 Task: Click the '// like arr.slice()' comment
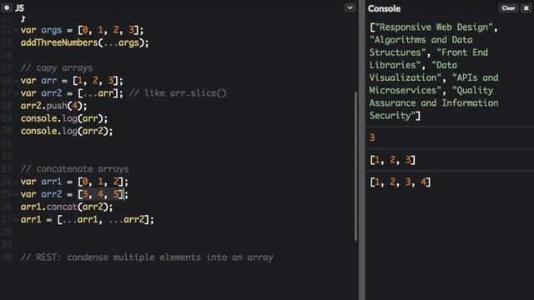[178, 93]
